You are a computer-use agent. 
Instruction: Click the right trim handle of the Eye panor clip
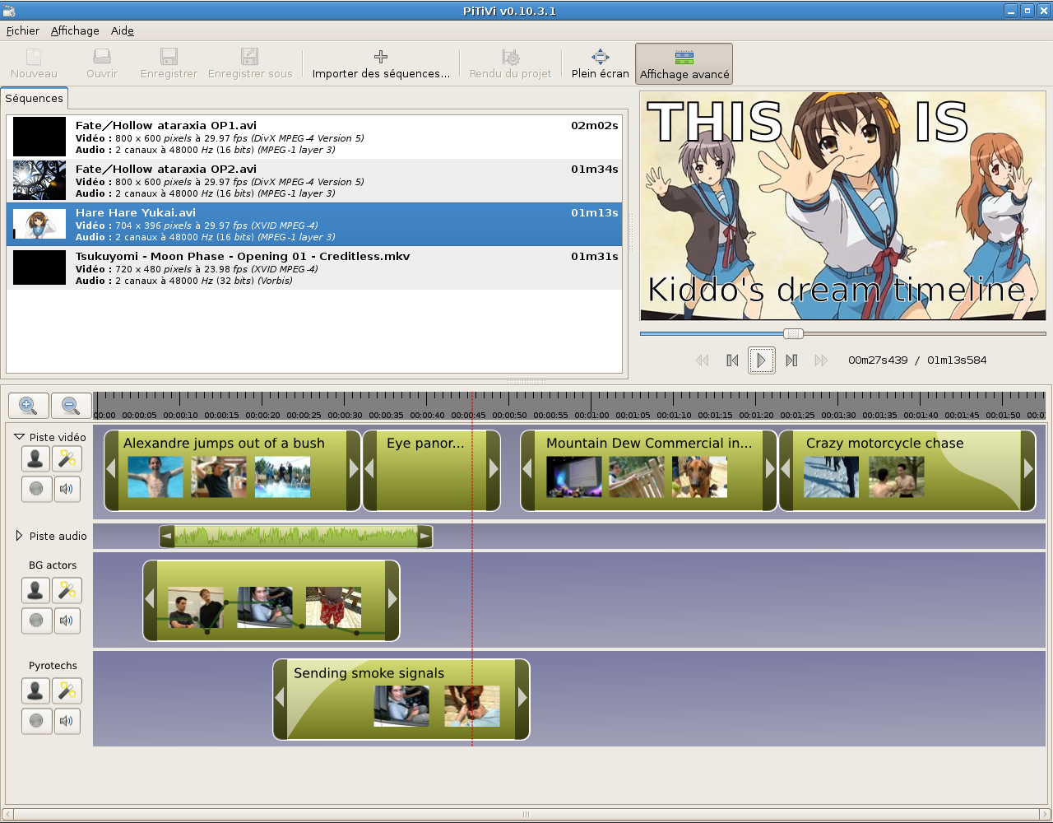(x=494, y=470)
